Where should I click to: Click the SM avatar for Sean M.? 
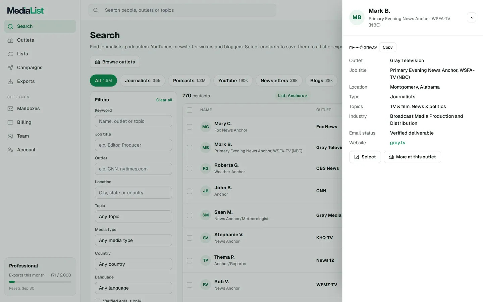(206, 215)
